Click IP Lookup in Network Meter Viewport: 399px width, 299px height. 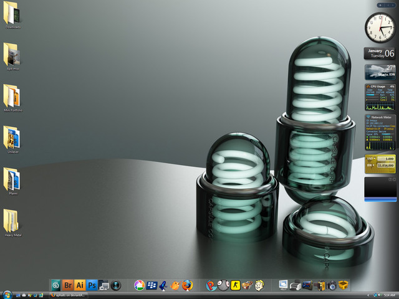coord(388,129)
